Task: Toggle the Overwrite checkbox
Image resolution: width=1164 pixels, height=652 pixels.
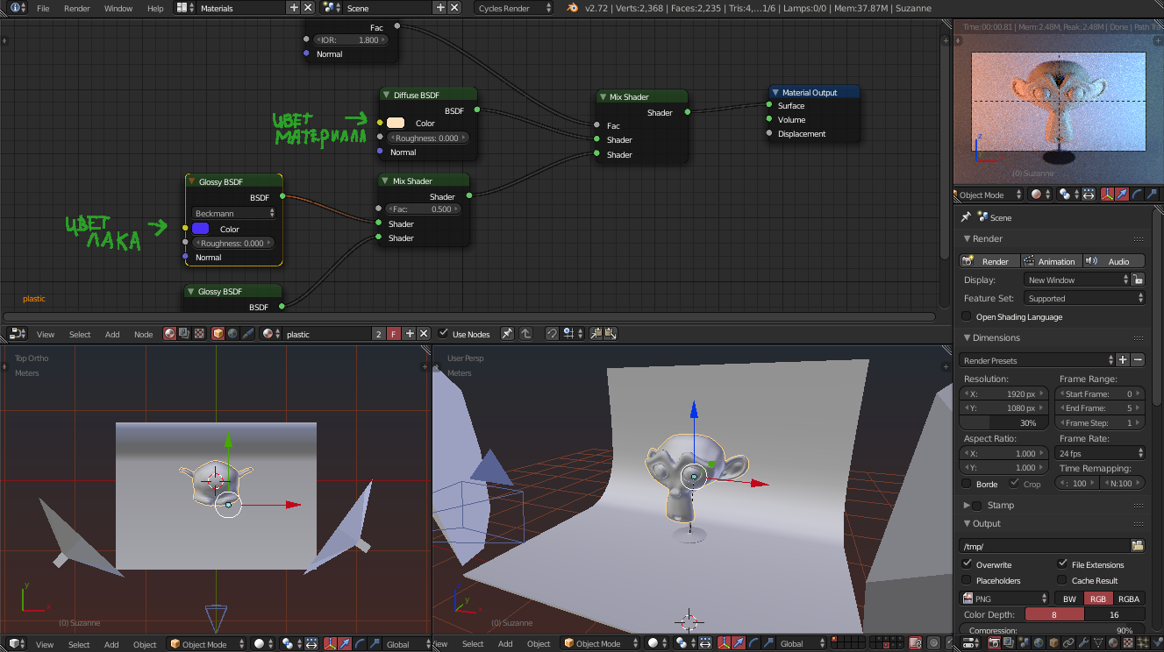Action: [x=968, y=564]
